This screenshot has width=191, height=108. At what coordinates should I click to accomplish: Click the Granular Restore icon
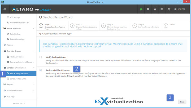tap(5, 51)
